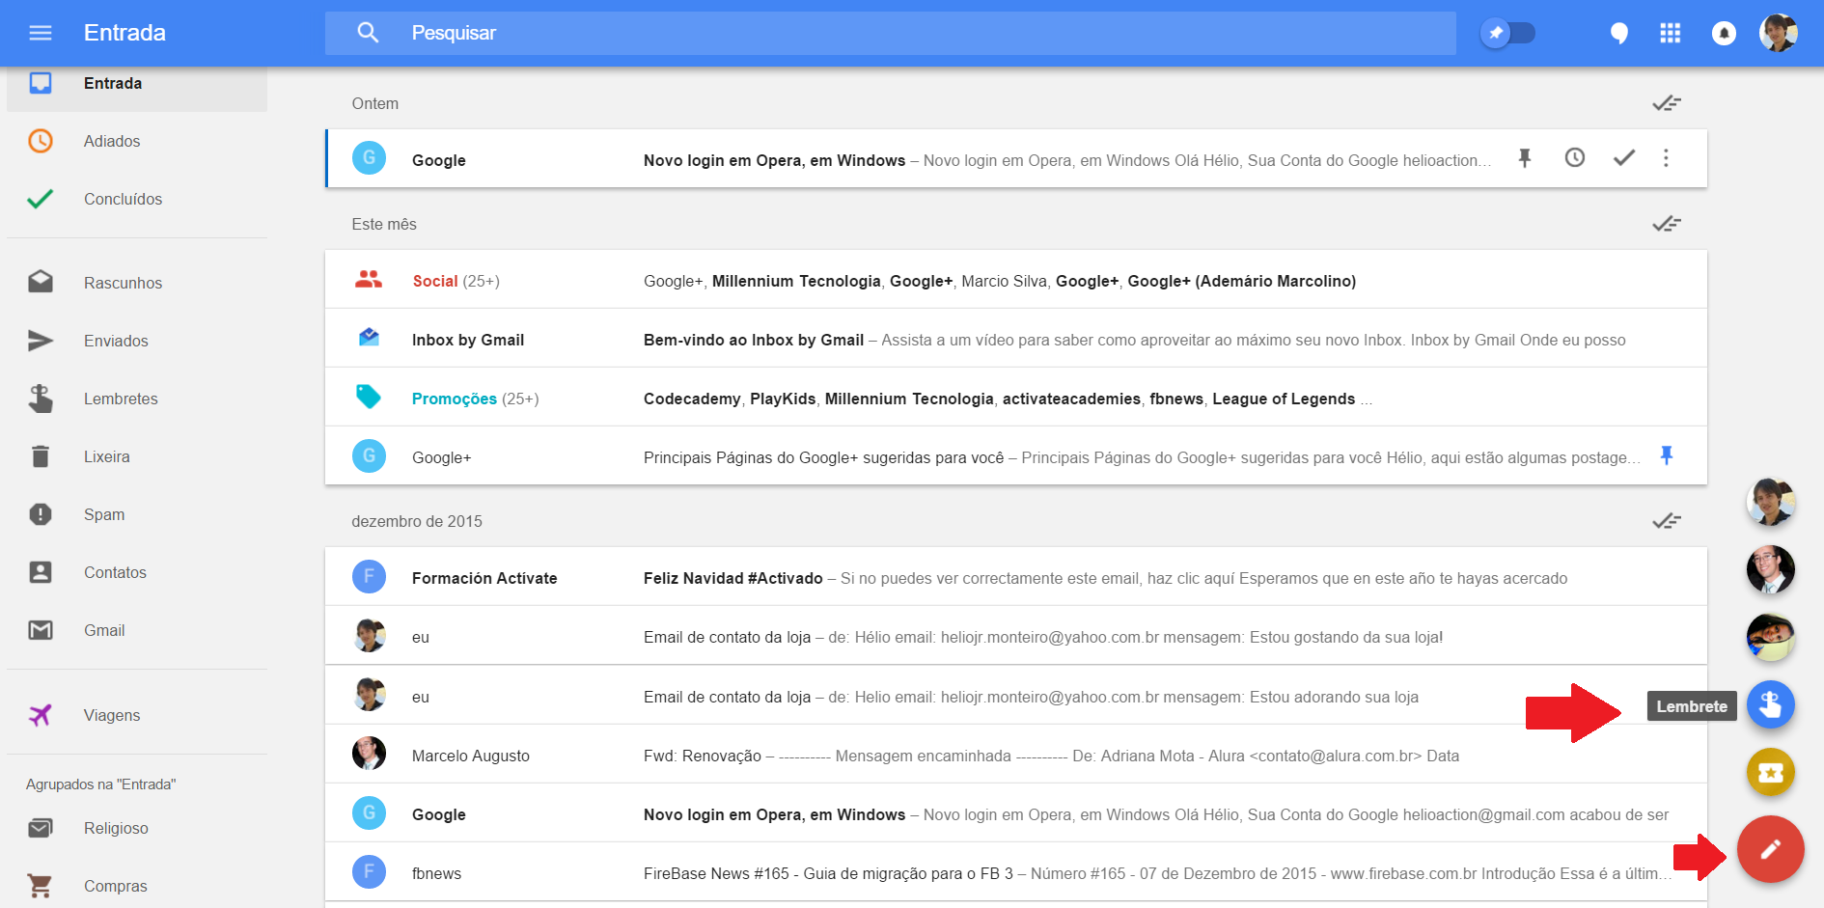This screenshot has width=1824, height=908.
Task: Open fbnews FireBase News #165 email
Action: point(1016,872)
